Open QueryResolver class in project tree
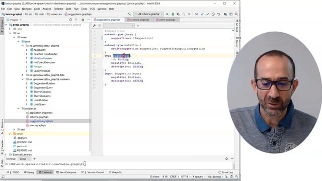 point(42,71)
